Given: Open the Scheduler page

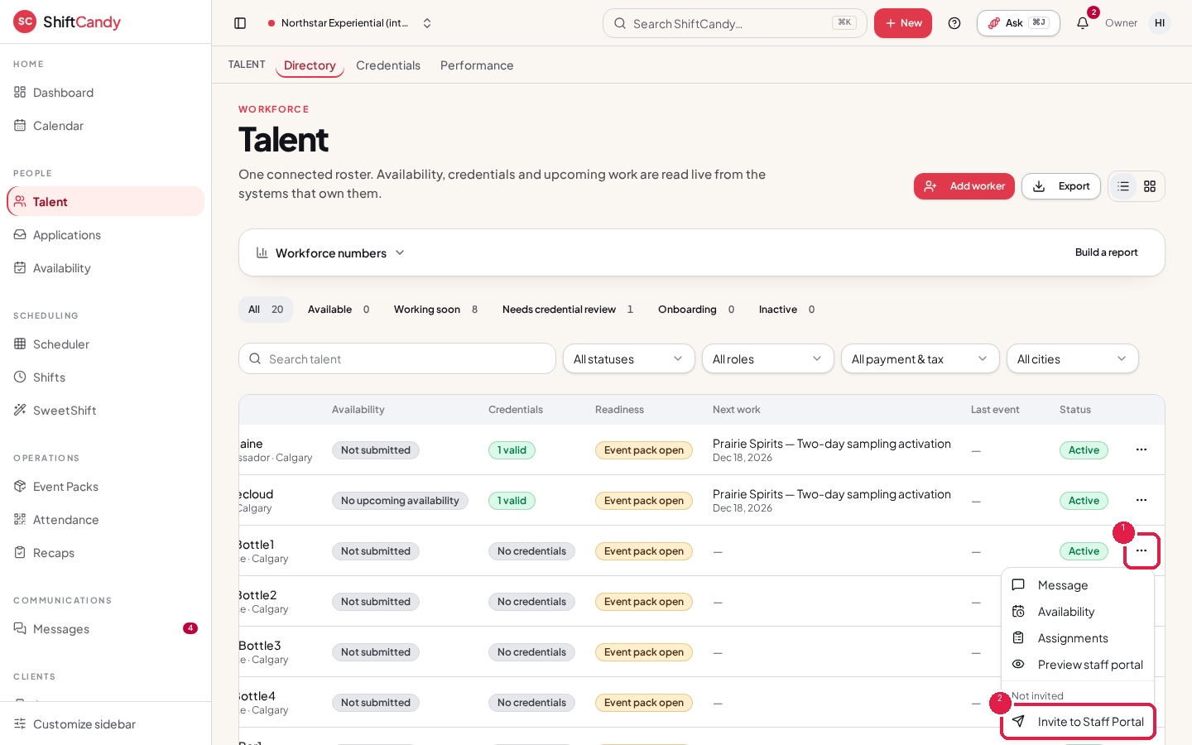Looking at the screenshot, I should pos(105,344).
